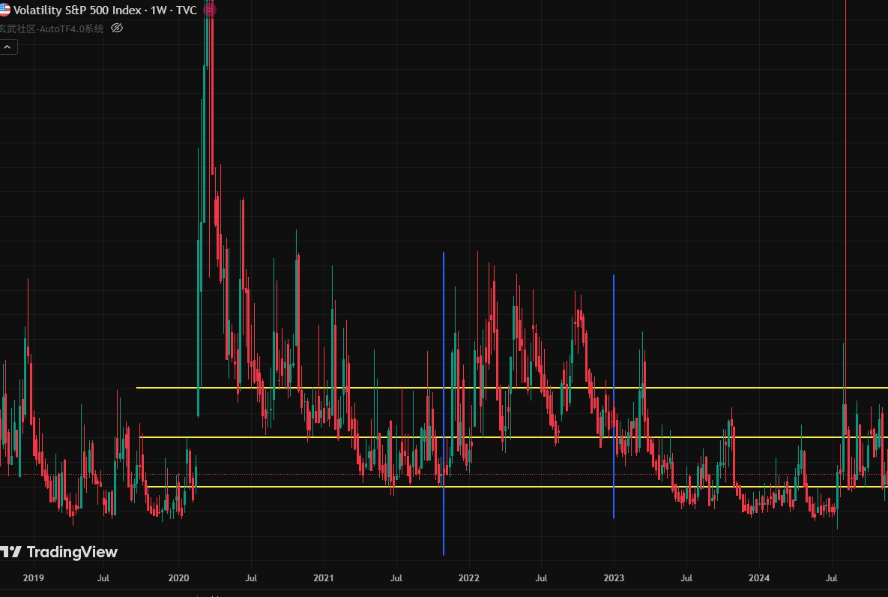Open the TradingView logo link
This screenshot has width=888, height=597.
coord(59,552)
